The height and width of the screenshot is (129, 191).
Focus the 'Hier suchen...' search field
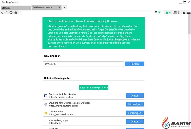(x=83, y=64)
